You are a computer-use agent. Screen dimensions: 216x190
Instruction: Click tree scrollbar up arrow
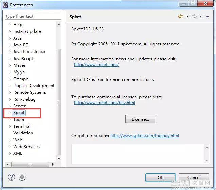(x=59, y=24)
